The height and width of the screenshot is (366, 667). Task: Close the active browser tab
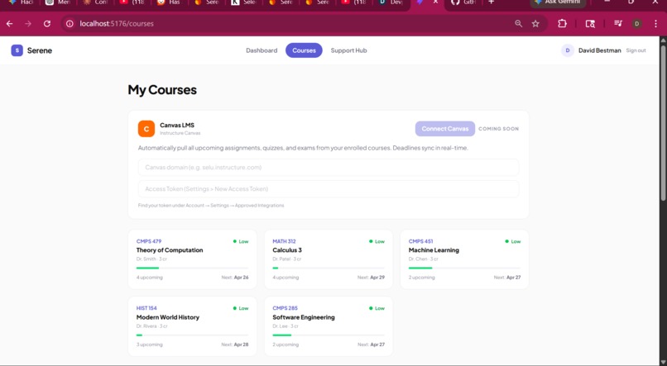point(435,2)
